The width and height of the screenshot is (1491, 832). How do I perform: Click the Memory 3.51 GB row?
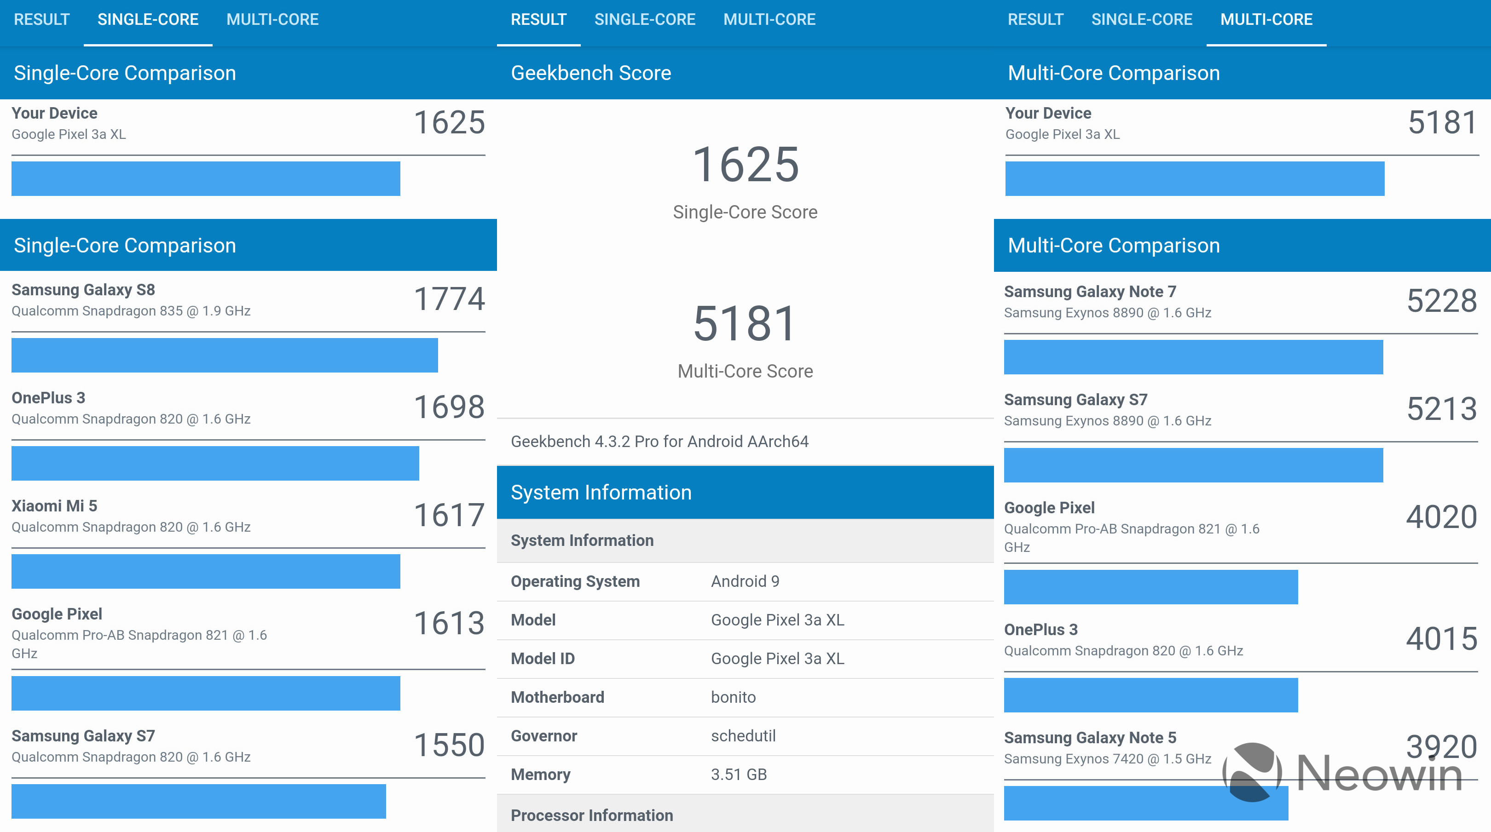tap(745, 775)
